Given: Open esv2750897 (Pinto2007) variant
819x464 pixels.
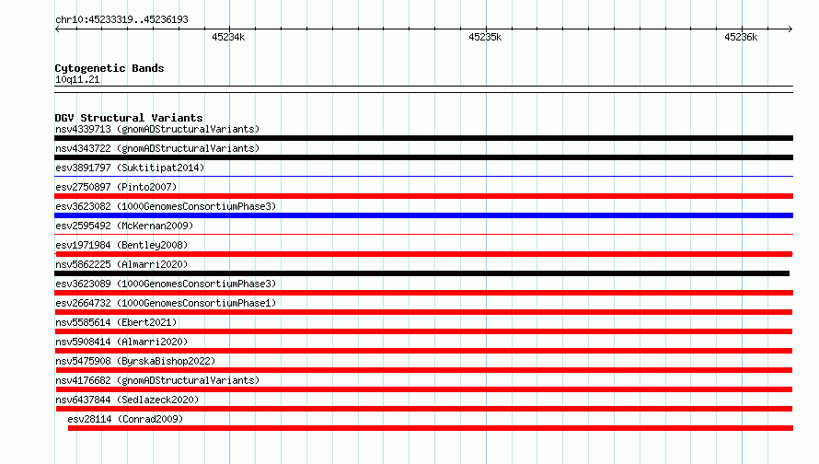Looking at the screenshot, I should click(116, 187).
